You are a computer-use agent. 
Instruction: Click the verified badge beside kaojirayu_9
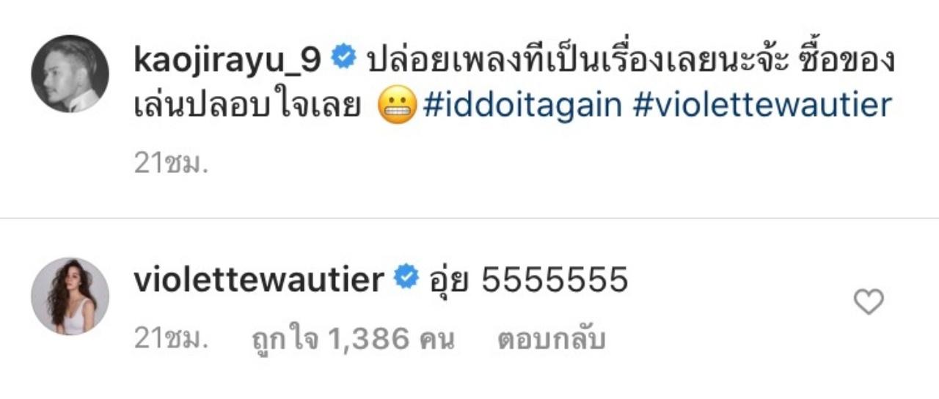pos(344,58)
